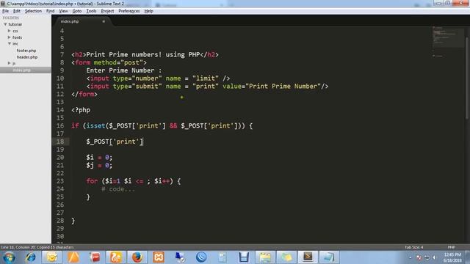Change Tab Size in status bar
Viewport: 470px width, 264px height.
(414, 247)
